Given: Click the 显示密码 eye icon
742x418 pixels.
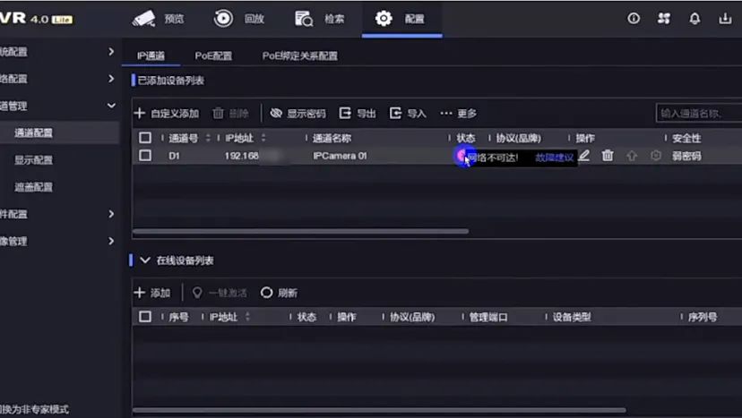Looking at the screenshot, I should (277, 114).
